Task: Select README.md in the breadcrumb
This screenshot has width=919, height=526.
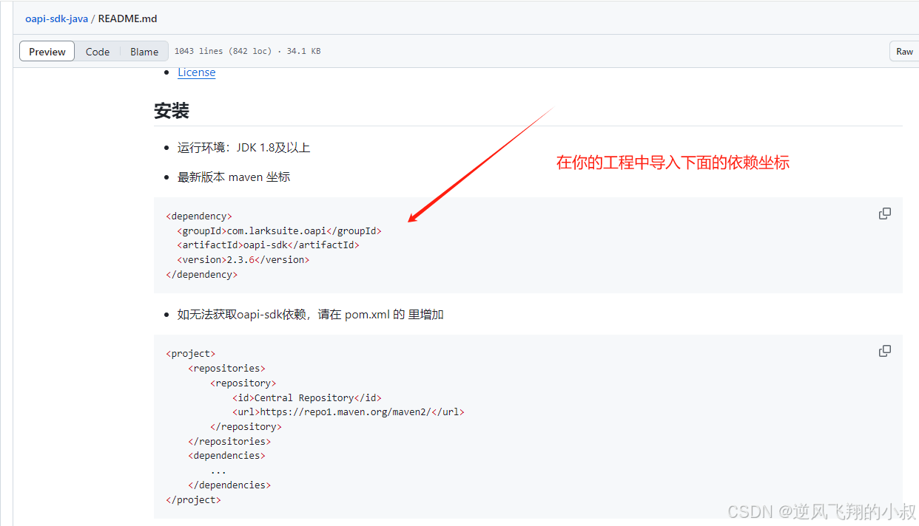Action: [x=127, y=18]
